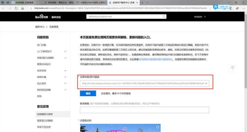Viewport: 247px width, 132px height.
Task: Open 热门问题 in sidebar
Action: [41, 45]
